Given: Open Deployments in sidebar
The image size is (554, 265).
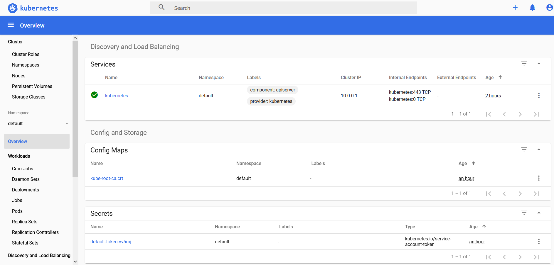Looking at the screenshot, I should pos(26,190).
